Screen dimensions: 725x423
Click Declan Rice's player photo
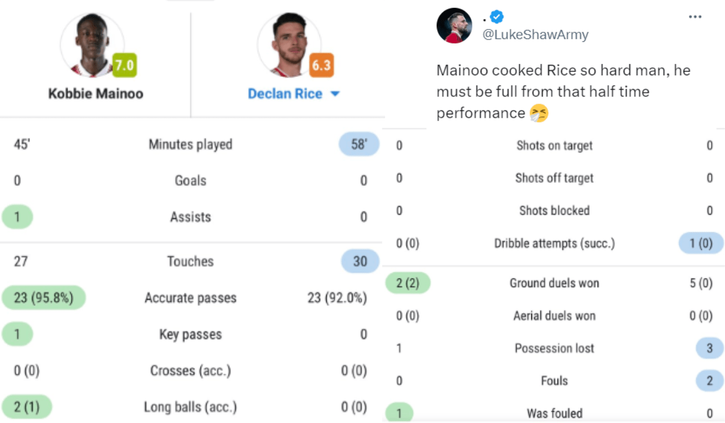point(289,45)
